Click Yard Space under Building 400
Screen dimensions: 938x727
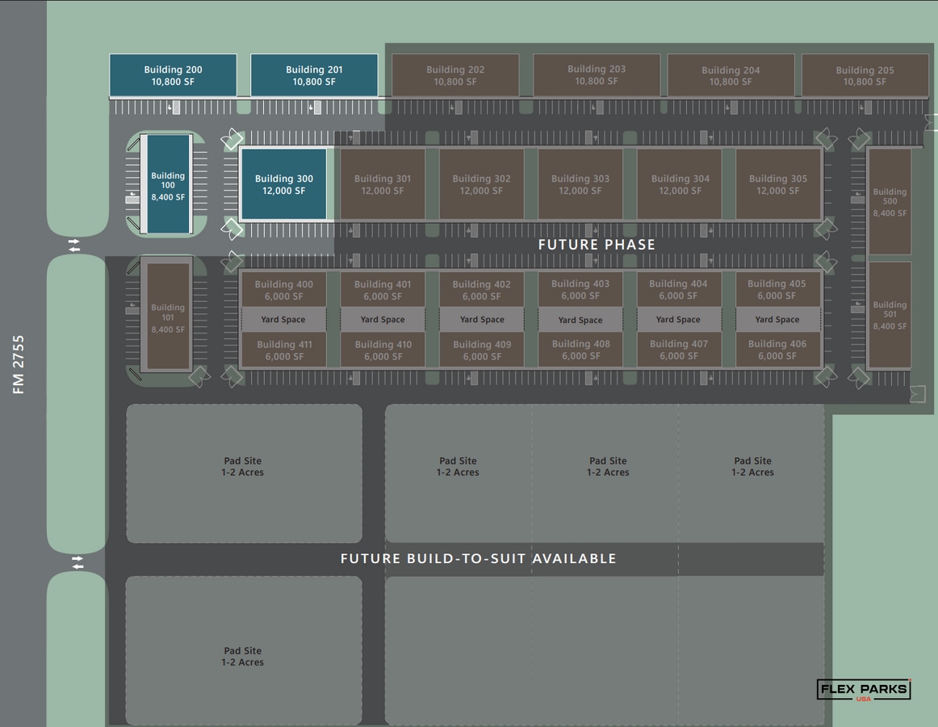click(x=283, y=319)
